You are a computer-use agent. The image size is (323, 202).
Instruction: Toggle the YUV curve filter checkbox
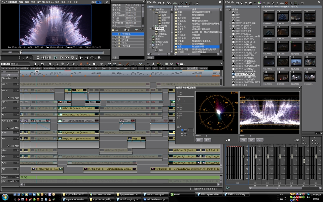click(x=116, y=37)
